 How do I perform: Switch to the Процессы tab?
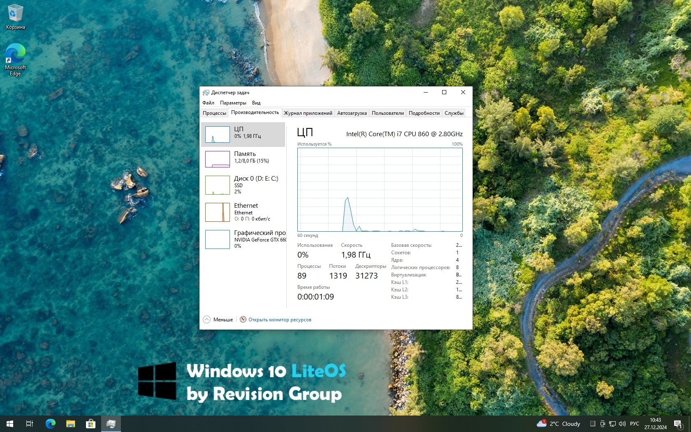(x=214, y=113)
